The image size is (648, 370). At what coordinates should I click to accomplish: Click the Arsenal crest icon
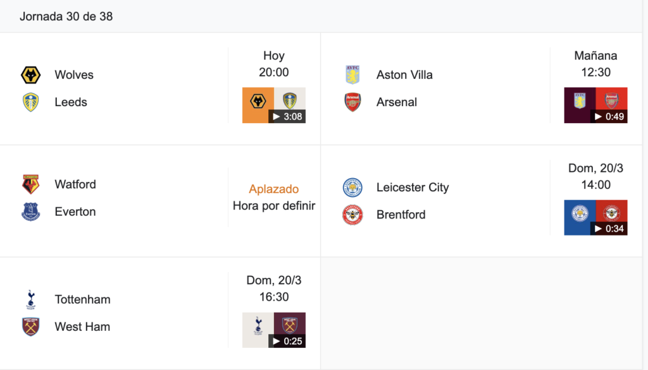point(352,102)
